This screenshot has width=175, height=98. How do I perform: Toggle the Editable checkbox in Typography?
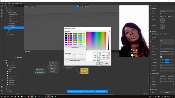pos(161,46)
